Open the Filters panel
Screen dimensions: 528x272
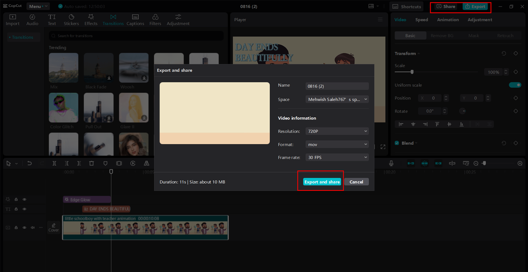pyautogui.click(x=155, y=20)
